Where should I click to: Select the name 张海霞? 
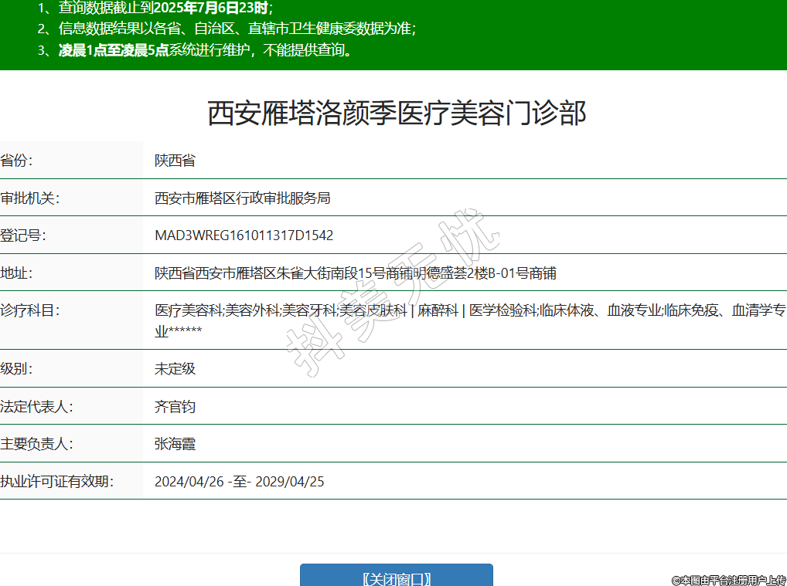[x=175, y=444]
